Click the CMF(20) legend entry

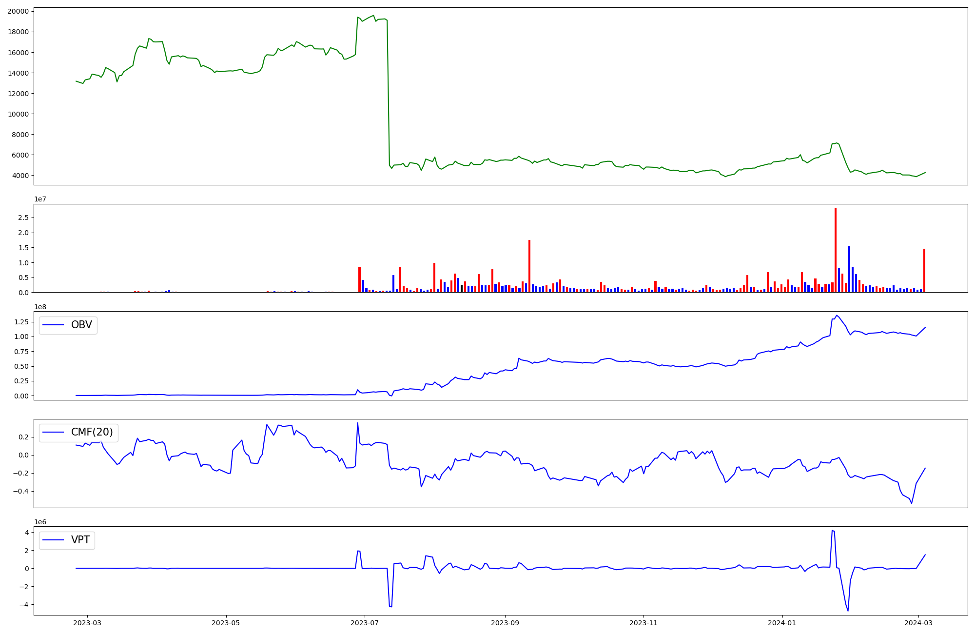click(92, 432)
